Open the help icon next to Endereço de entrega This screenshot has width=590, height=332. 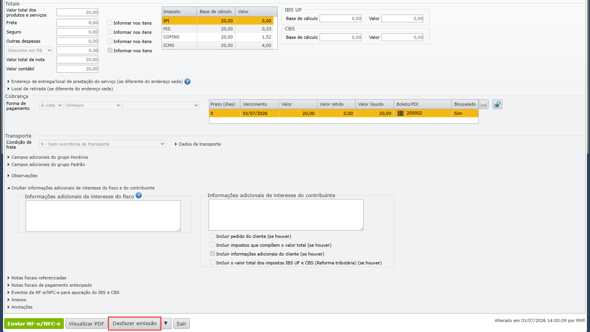pos(187,81)
